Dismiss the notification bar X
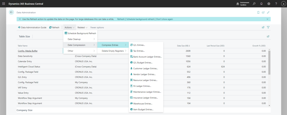Screen dimensions: 287x115 pos(20,19)
